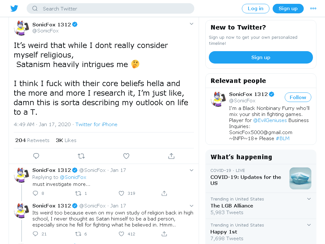Click the large Sign up button in sidebar

[x=261, y=57]
